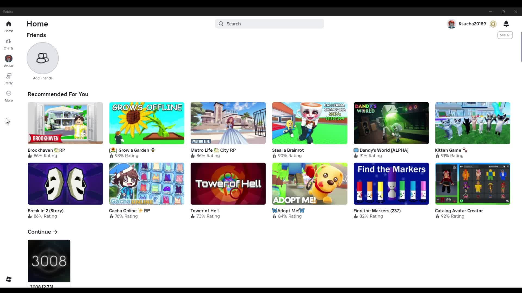
Task: Minimize the Roblox window
Action: click(x=491, y=12)
